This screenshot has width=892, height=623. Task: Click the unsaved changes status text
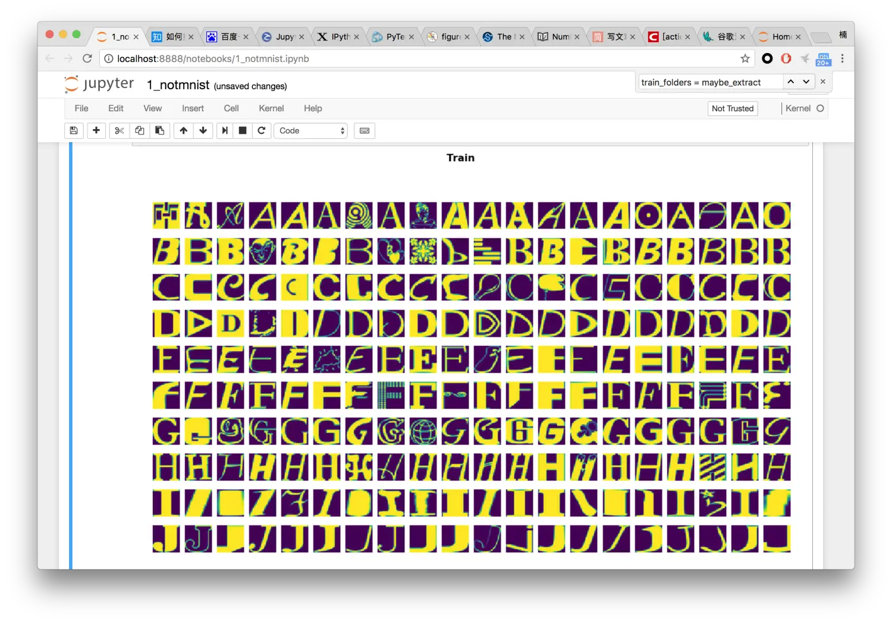(x=250, y=86)
